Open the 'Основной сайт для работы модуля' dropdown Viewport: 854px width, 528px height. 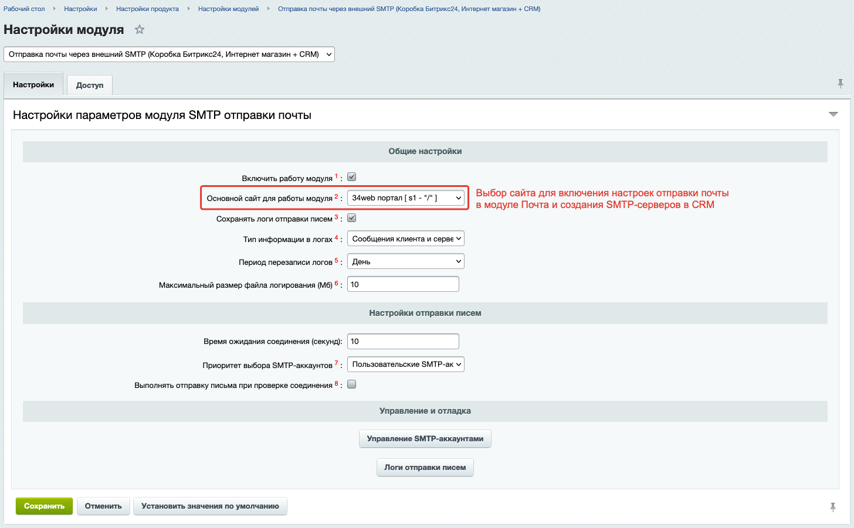(406, 198)
